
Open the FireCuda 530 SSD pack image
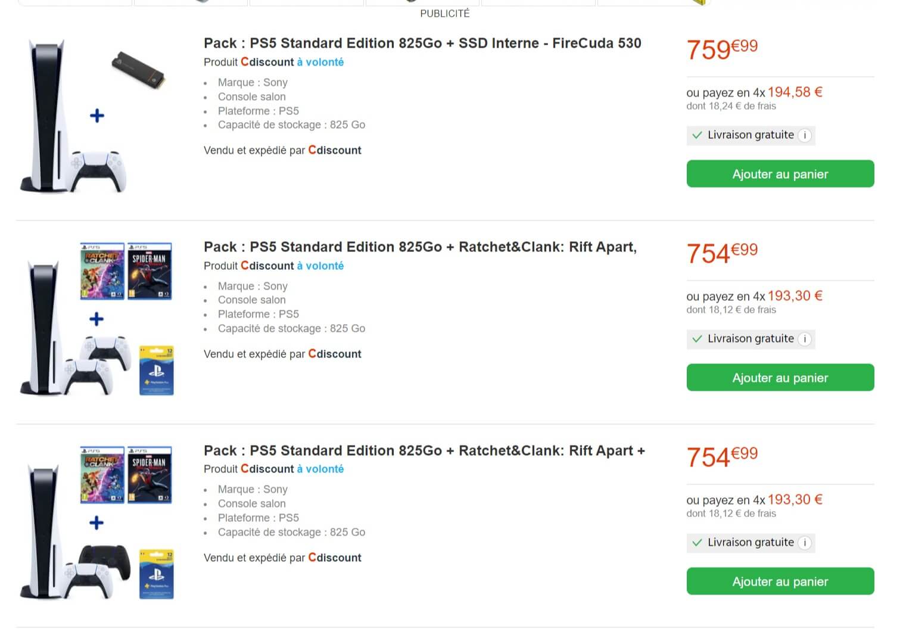95,116
